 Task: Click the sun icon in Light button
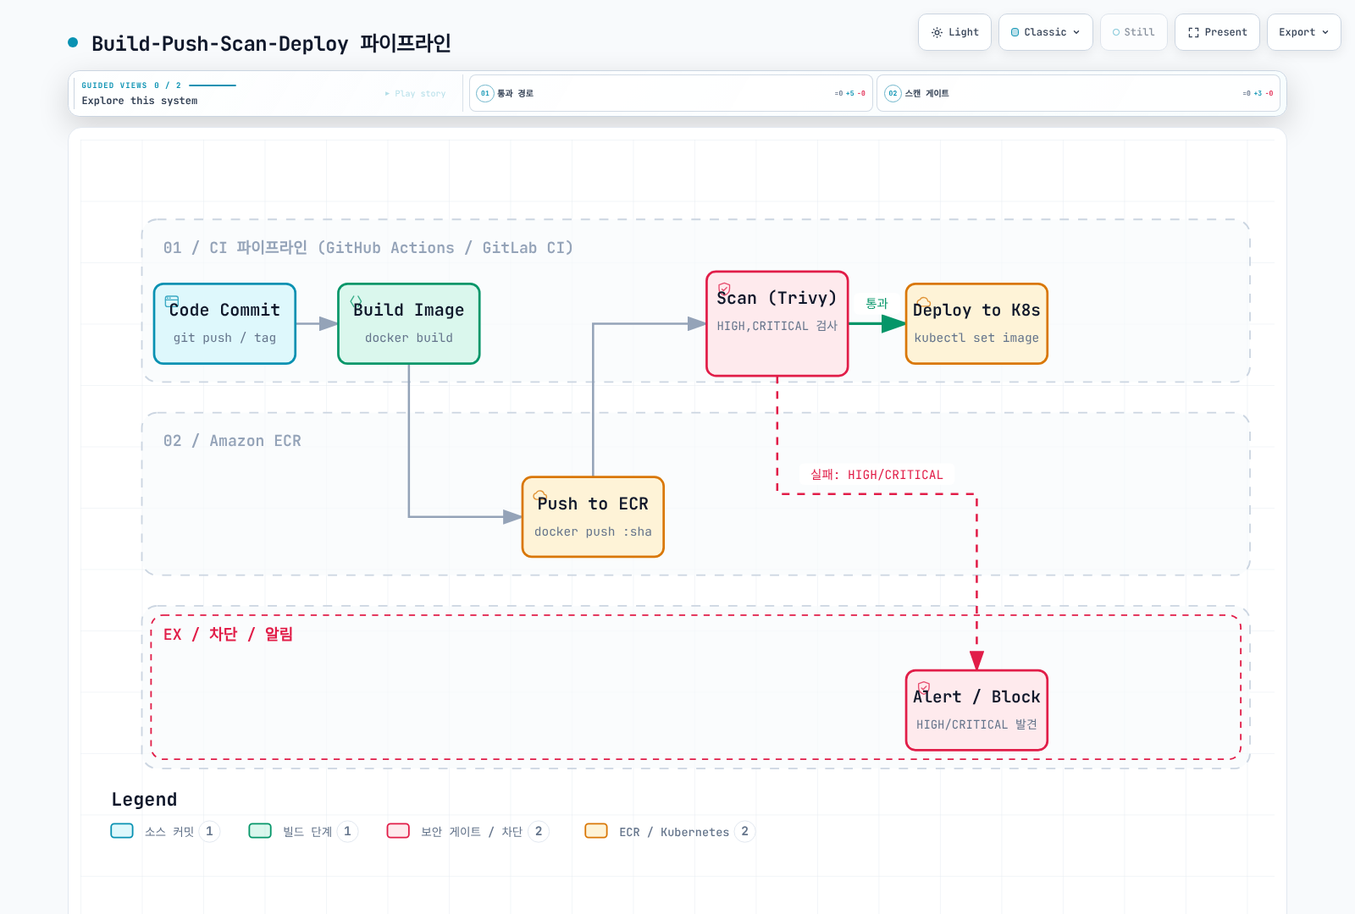(937, 32)
